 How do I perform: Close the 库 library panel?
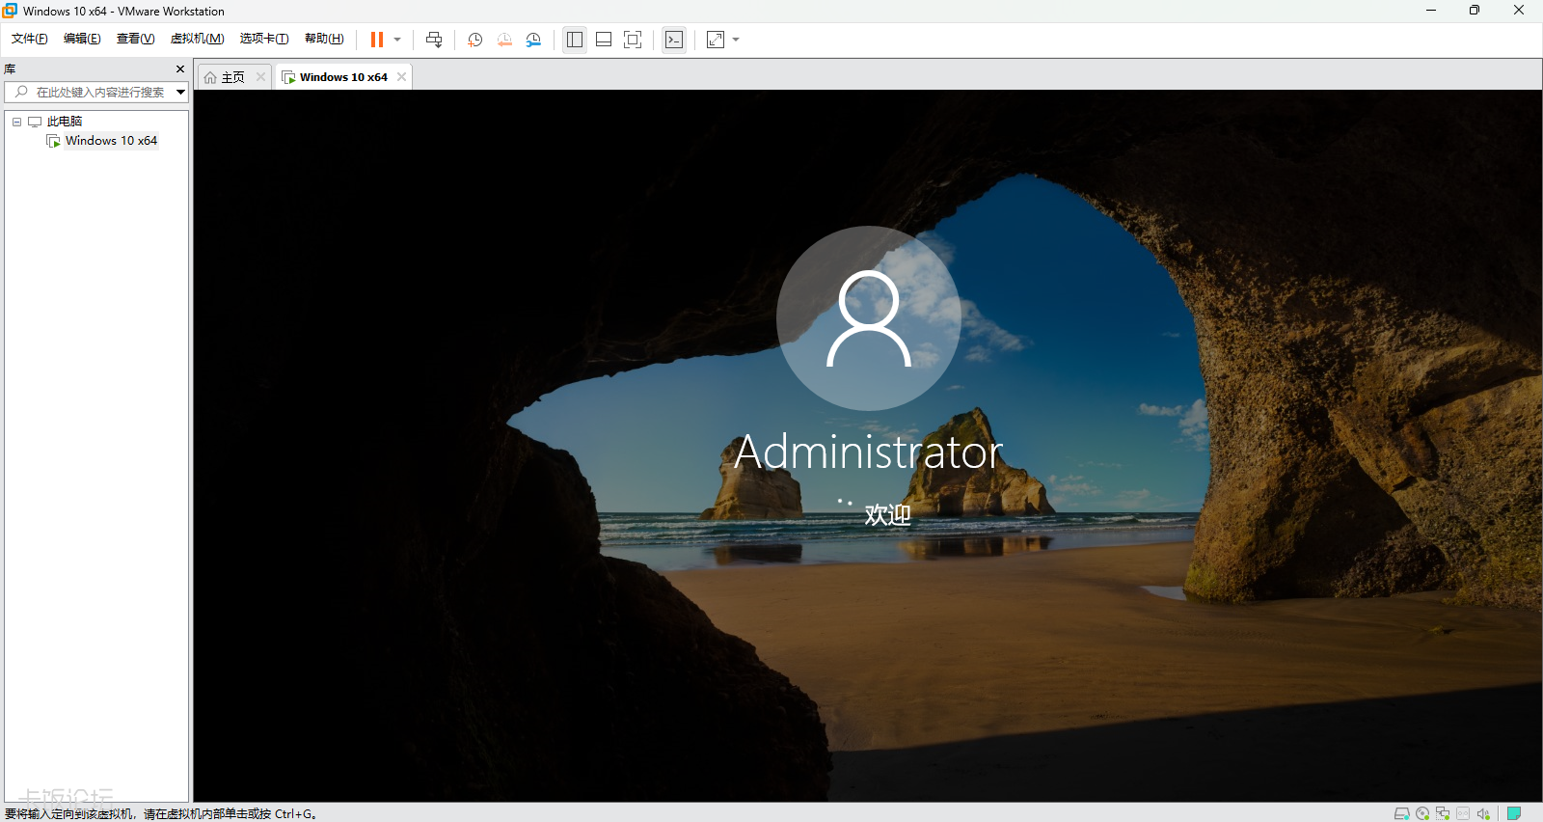coord(180,69)
